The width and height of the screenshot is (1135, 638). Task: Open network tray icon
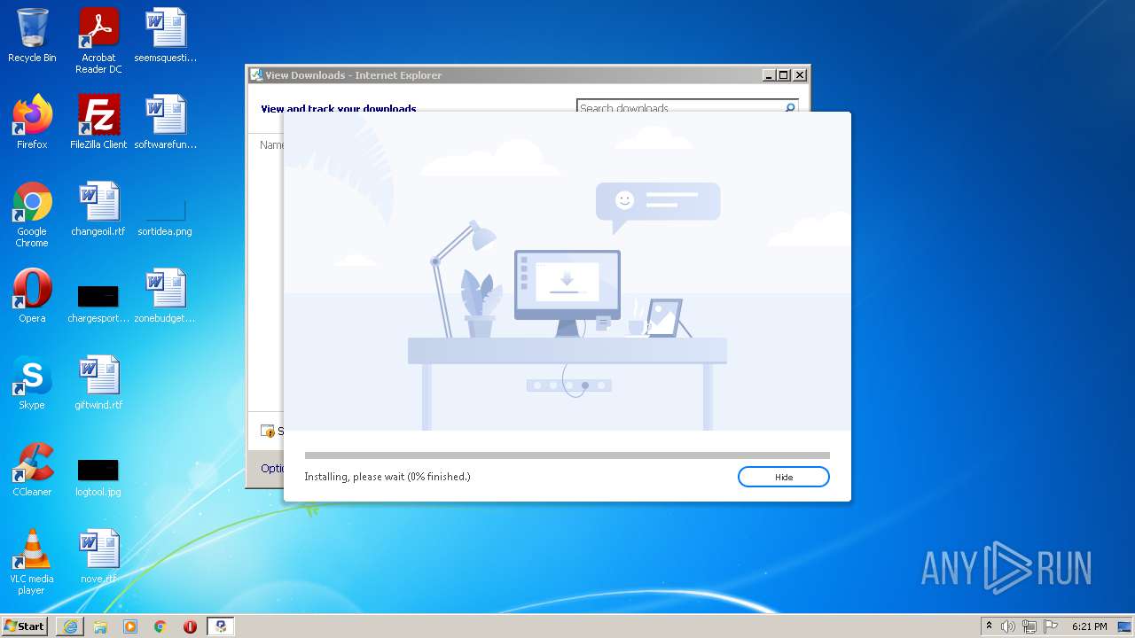(x=1029, y=626)
